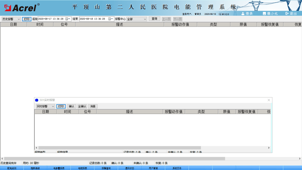The height and width of the screenshot is (170, 302).
Task: Click 消音 mute button in alarm popup
Action: coord(93,106)
